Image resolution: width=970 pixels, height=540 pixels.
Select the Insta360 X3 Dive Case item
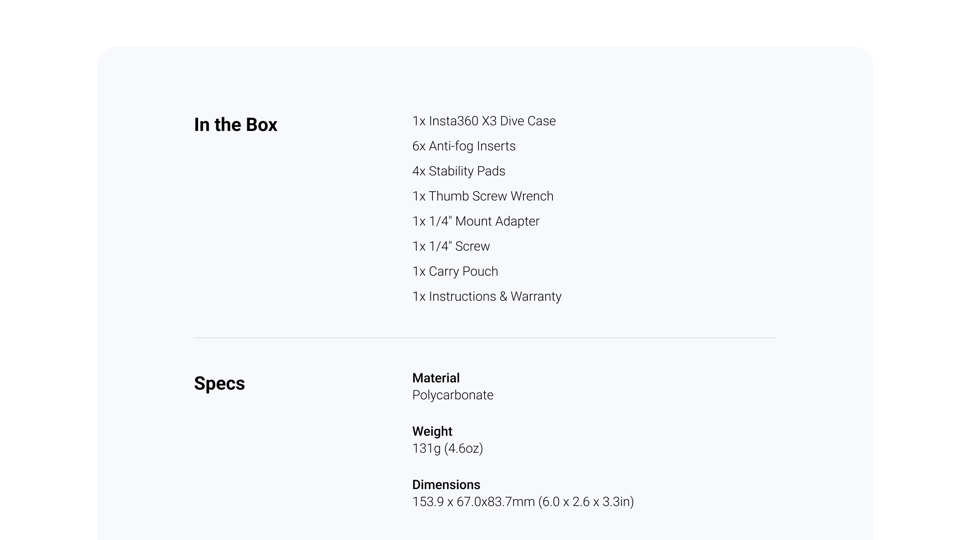(484, 121)
